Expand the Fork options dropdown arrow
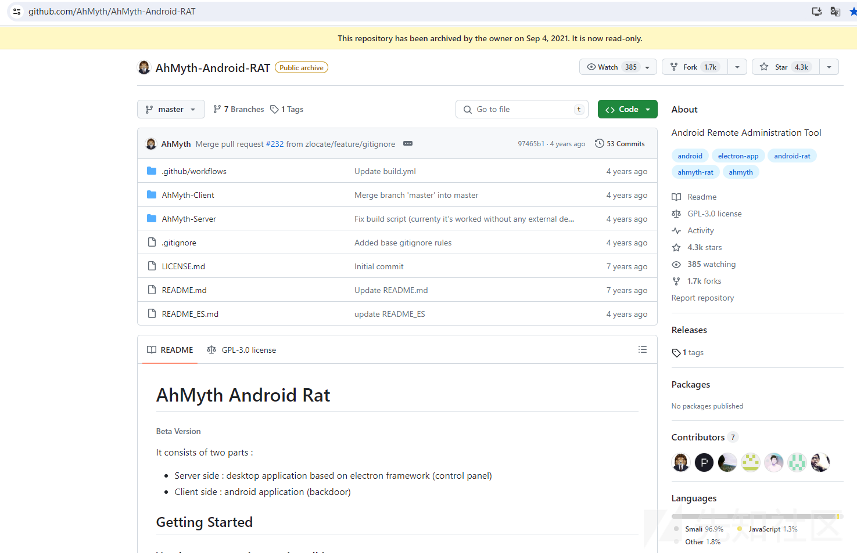 point(737,67)
